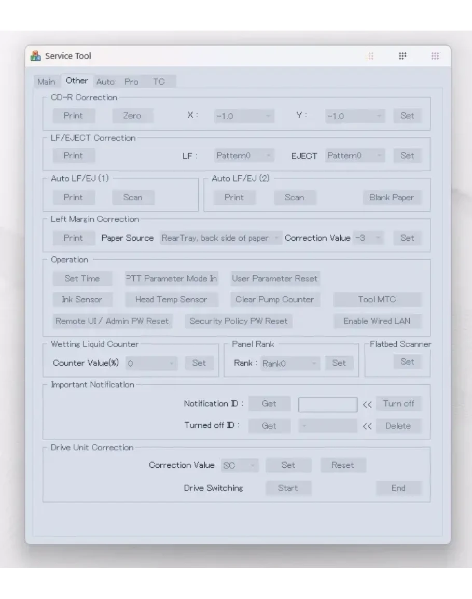The height and width of the screenshot is (599, 472).
Task: Click the dark dotted grid icon in title bar
Action: click(x=402, y=56)
